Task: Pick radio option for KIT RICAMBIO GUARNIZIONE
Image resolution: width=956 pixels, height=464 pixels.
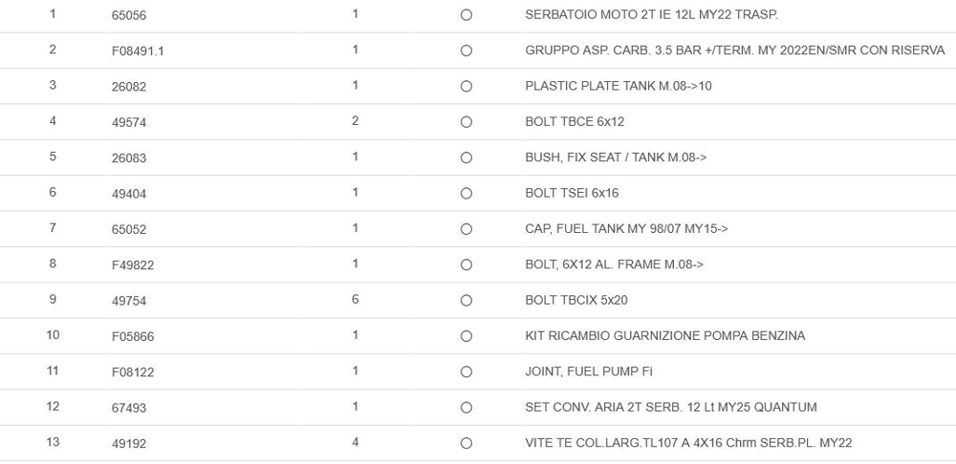Action: [466, 336]
